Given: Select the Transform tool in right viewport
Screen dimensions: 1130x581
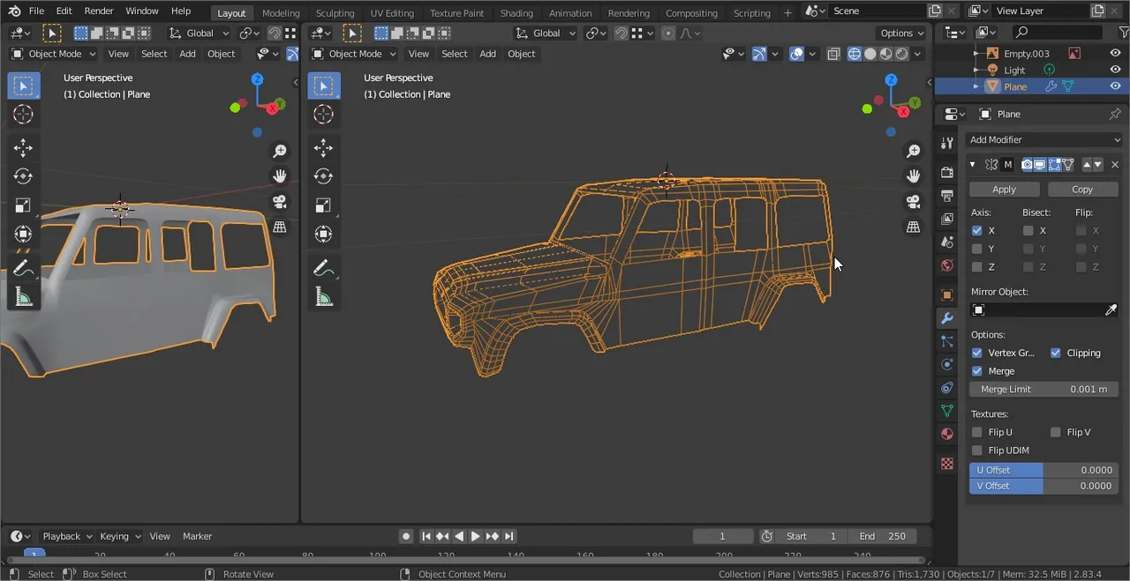Looking at the screenshot, I should [323, 234].
